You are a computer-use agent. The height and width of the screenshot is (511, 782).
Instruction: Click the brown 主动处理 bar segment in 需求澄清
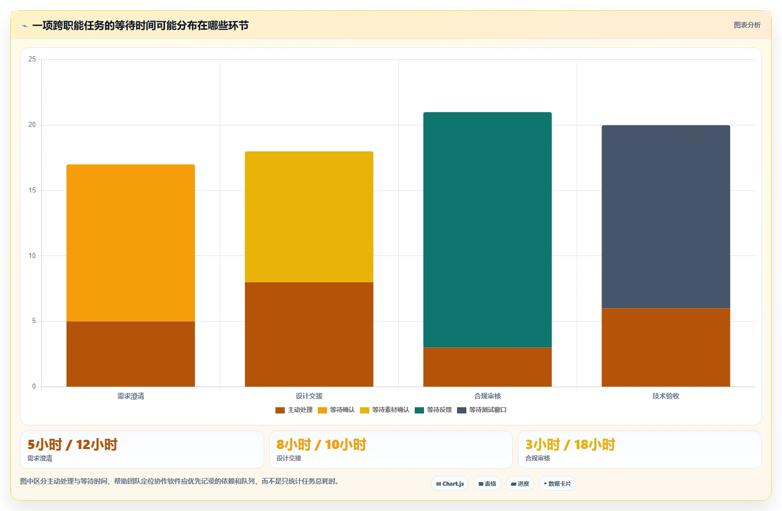(131, 354)
